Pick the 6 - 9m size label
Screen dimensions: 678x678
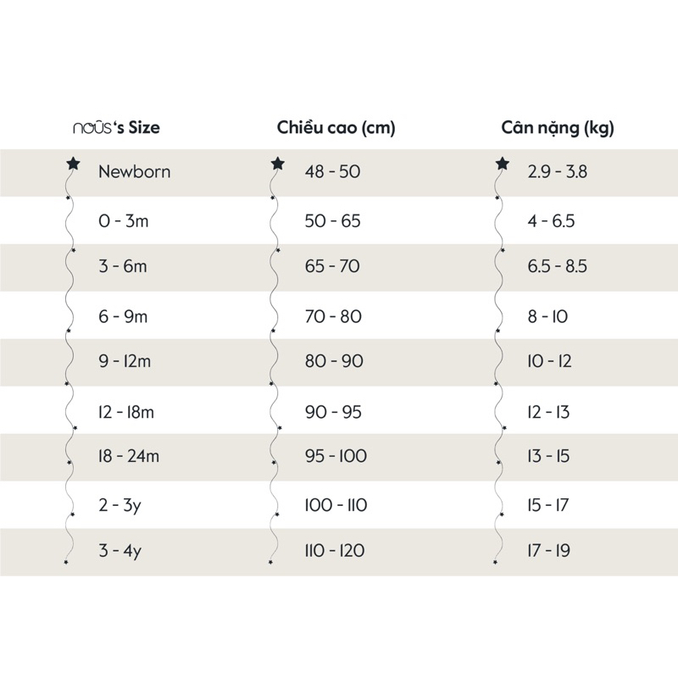point(123,317)
